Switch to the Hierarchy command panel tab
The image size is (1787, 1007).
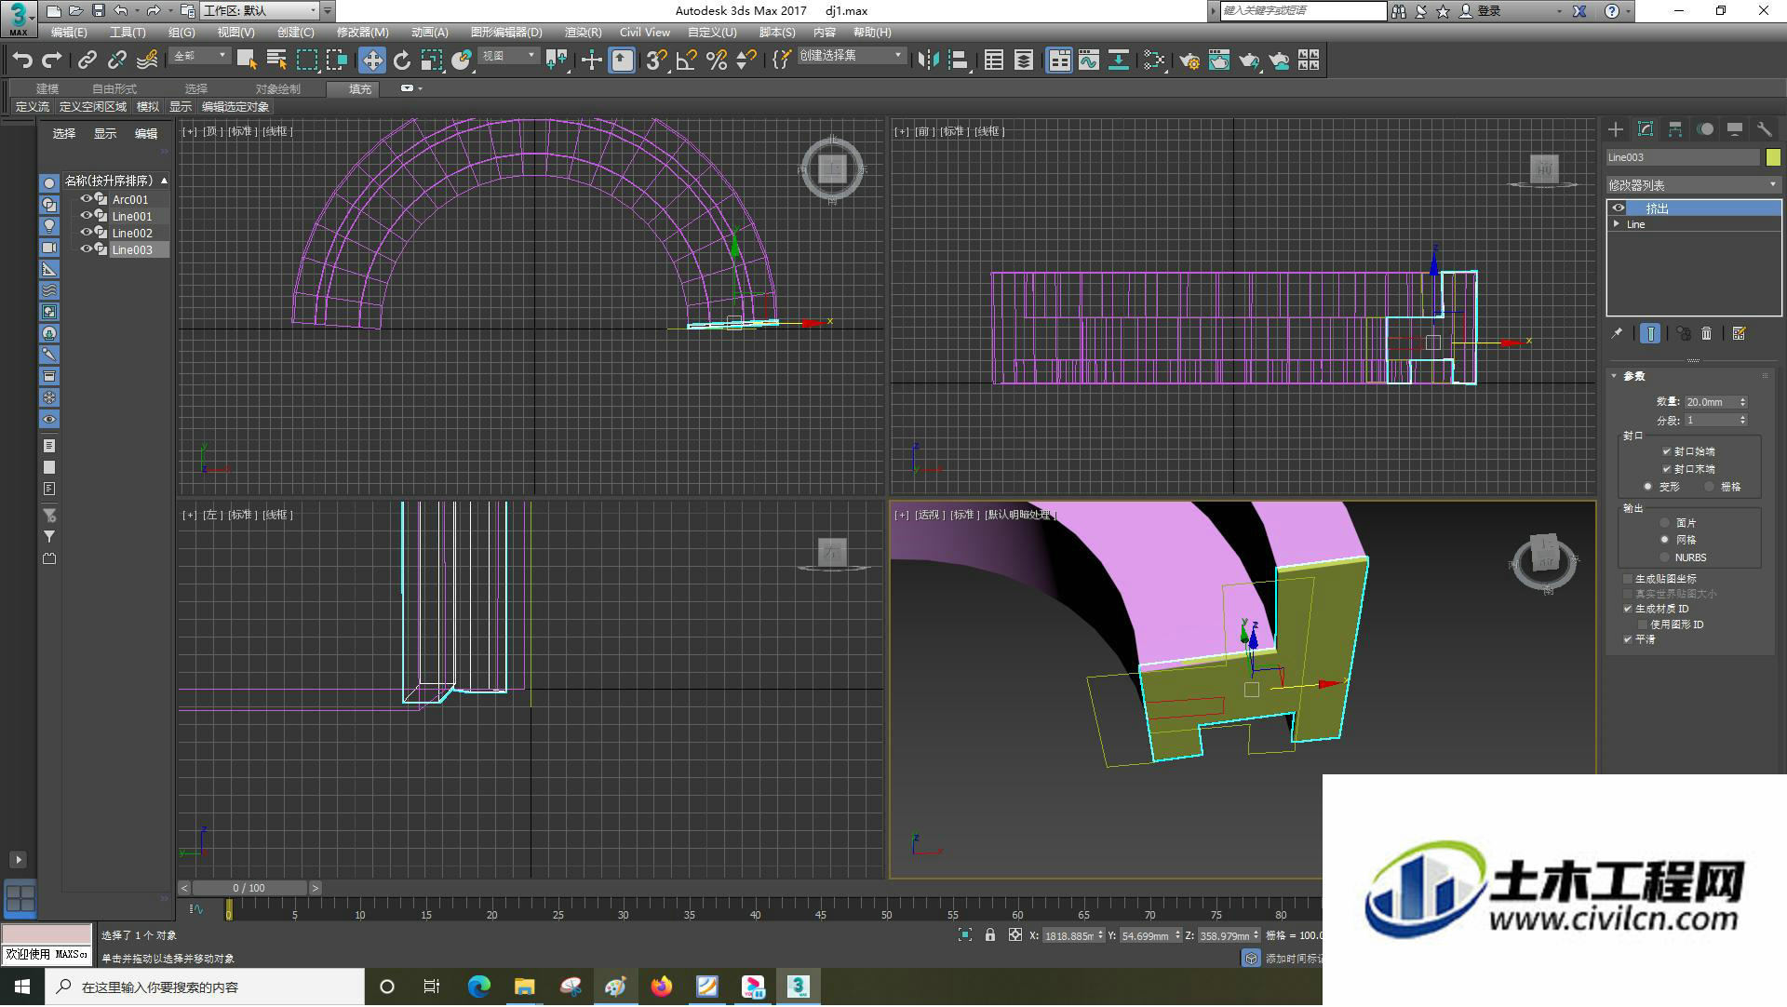(x=1675, y=129)
